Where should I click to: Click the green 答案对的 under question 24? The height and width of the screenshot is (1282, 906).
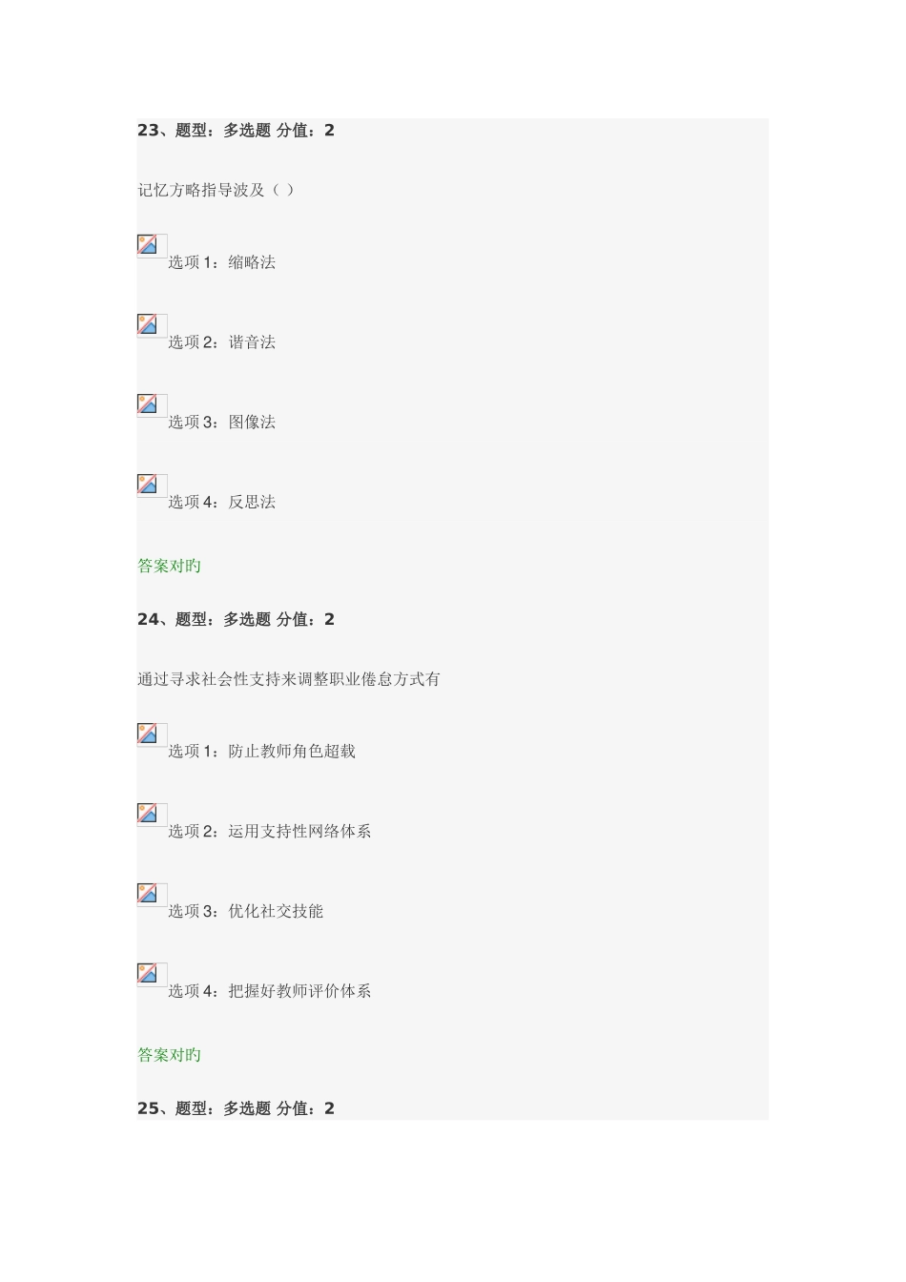(x=169, y=1056)
